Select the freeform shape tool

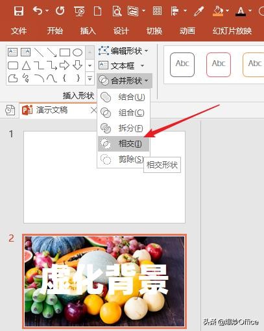click(x=13, y=78)
